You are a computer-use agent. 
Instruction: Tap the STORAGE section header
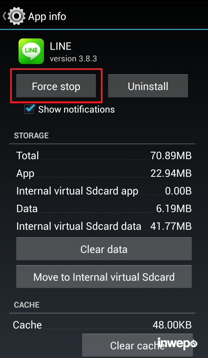tap(31, 136)
